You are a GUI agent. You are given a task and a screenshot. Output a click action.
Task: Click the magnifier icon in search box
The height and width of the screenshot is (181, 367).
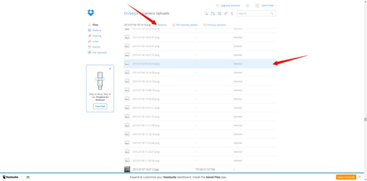click(272, 14)
